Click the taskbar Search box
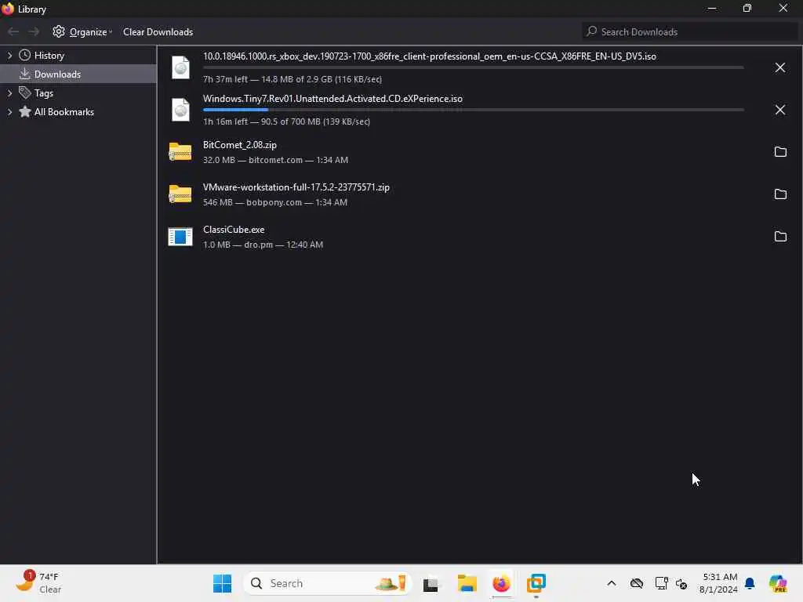Image resolution: width=803 pixels, height=602 pixels. pyautogui.click(x=328, y=583)
